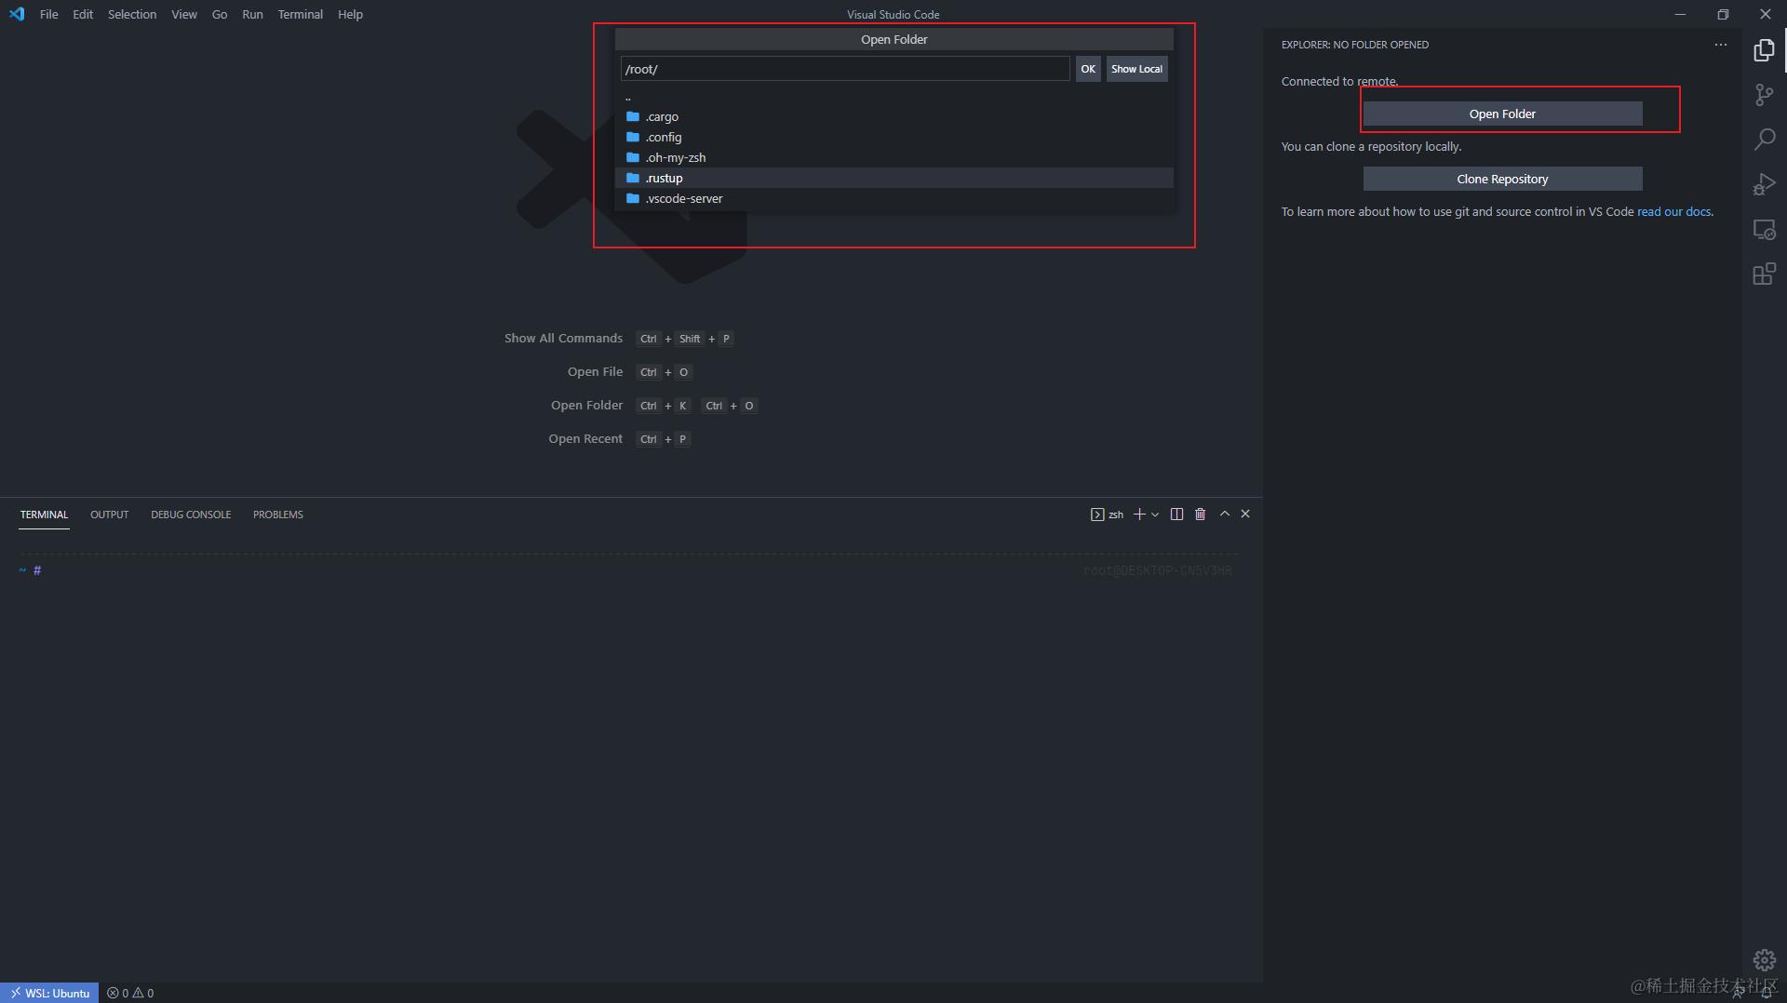This screenshot has height=1003, width=1787.
Task: Open the Help menu
Action: click(350, 14)
